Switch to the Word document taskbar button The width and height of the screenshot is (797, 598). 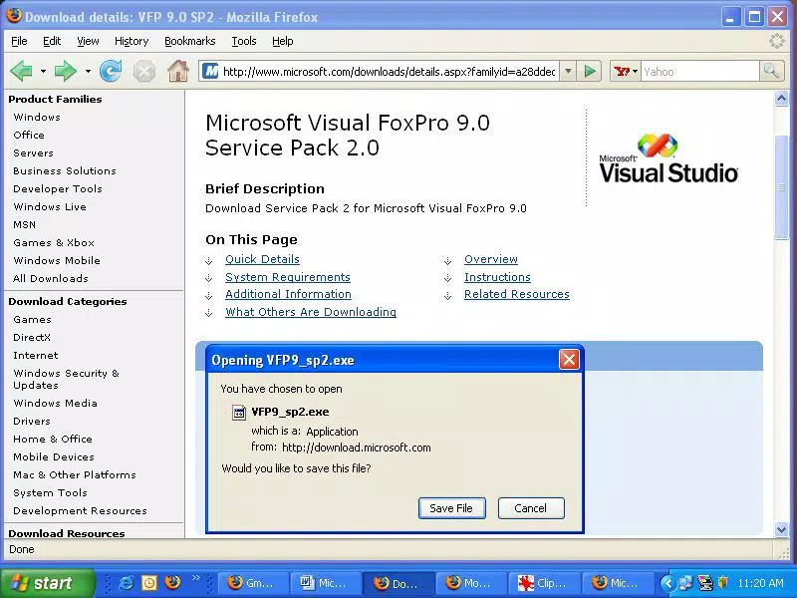point(326,583)
